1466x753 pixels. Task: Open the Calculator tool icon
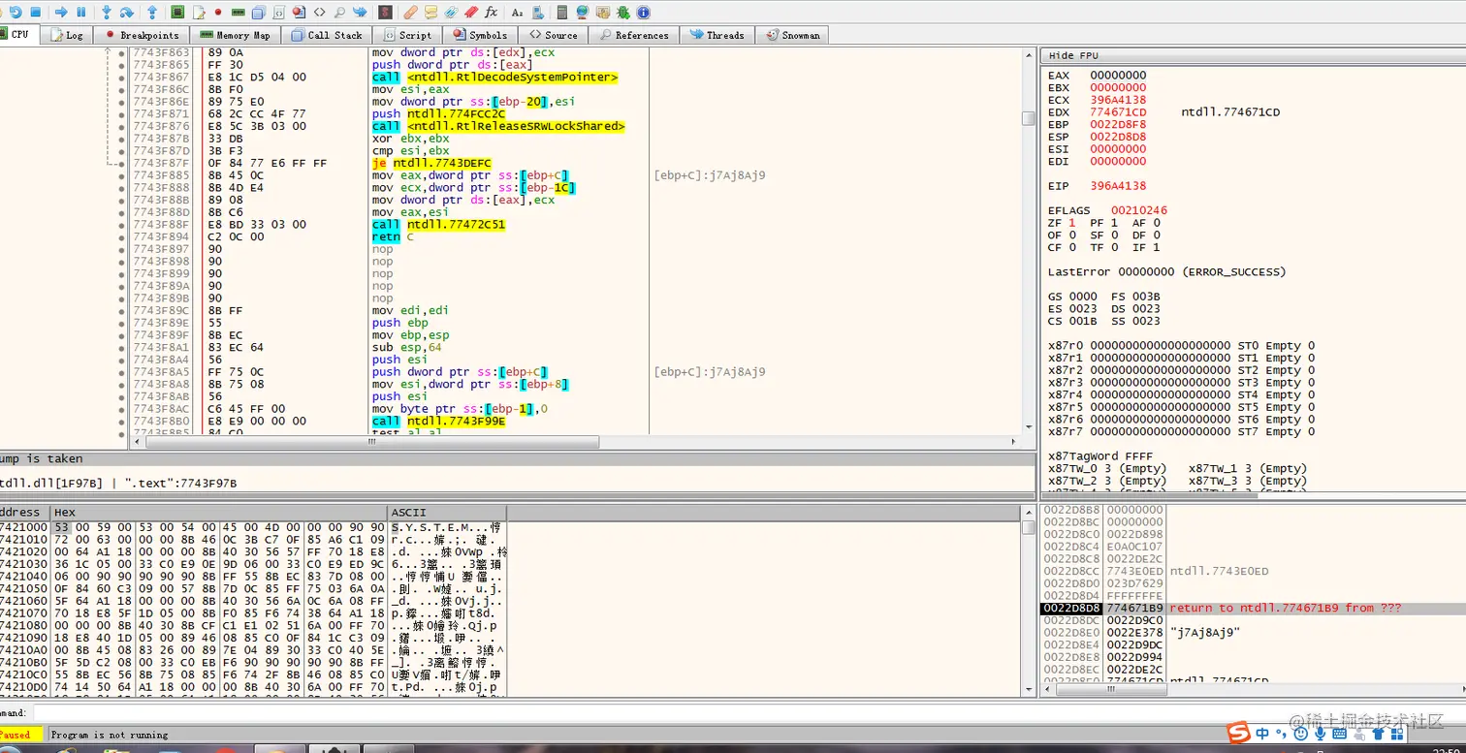562,12
